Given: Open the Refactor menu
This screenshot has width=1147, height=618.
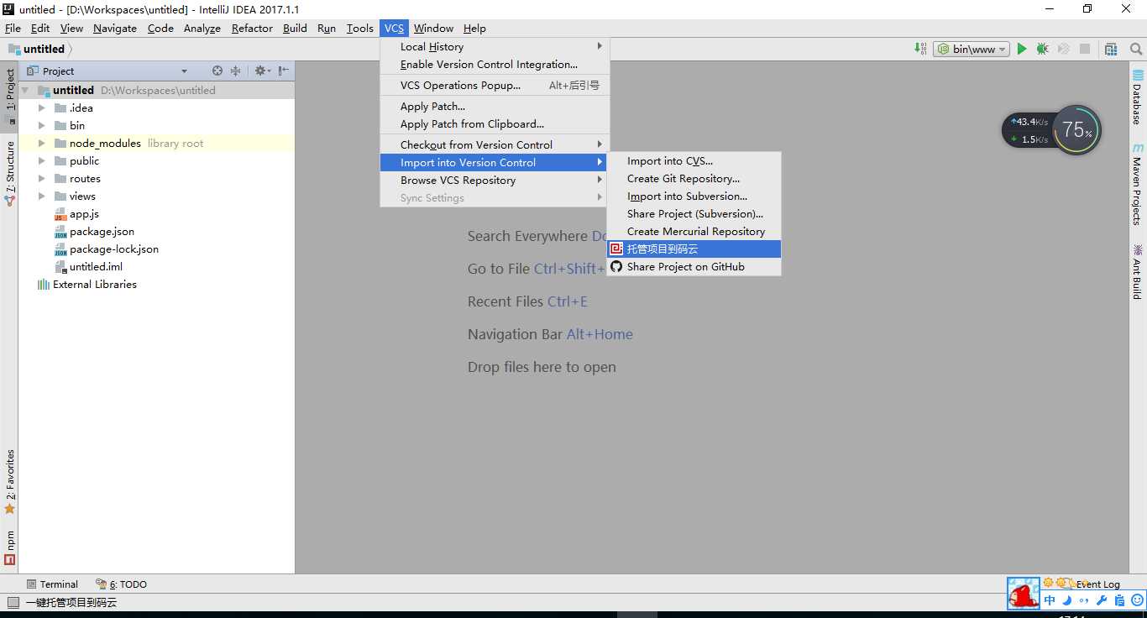Looking at the screenshot, I should (252, 28).
